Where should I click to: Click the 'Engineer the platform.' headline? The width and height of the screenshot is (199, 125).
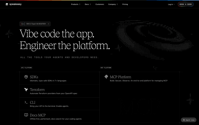point(65,46)
